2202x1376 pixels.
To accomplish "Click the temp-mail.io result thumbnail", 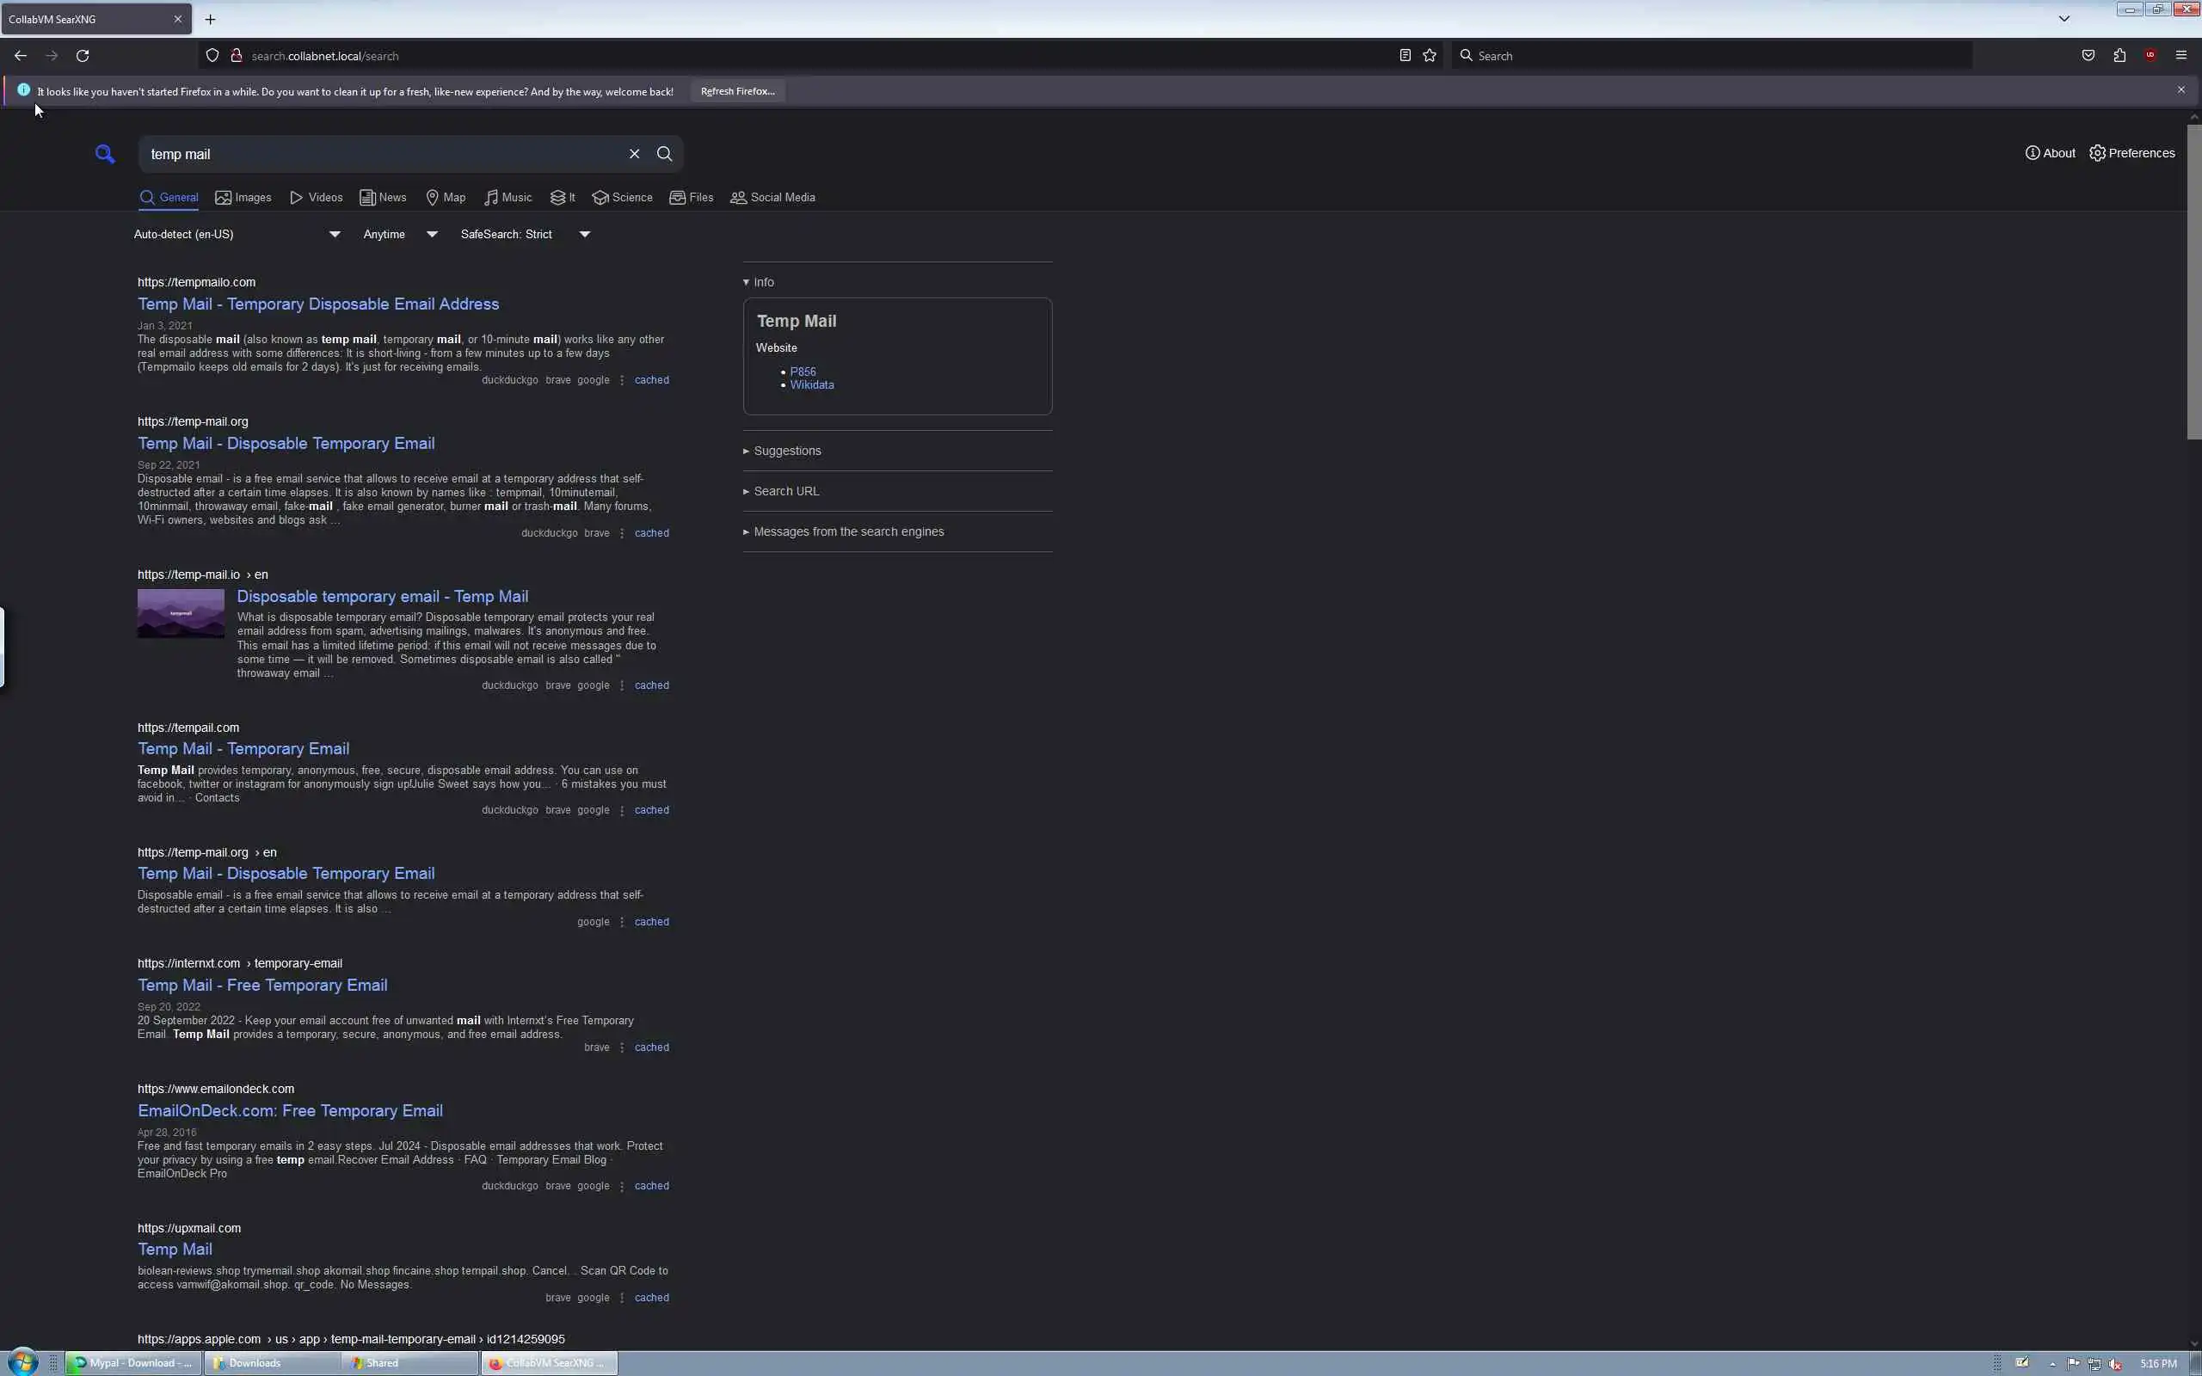I will [x=180, y=613].
